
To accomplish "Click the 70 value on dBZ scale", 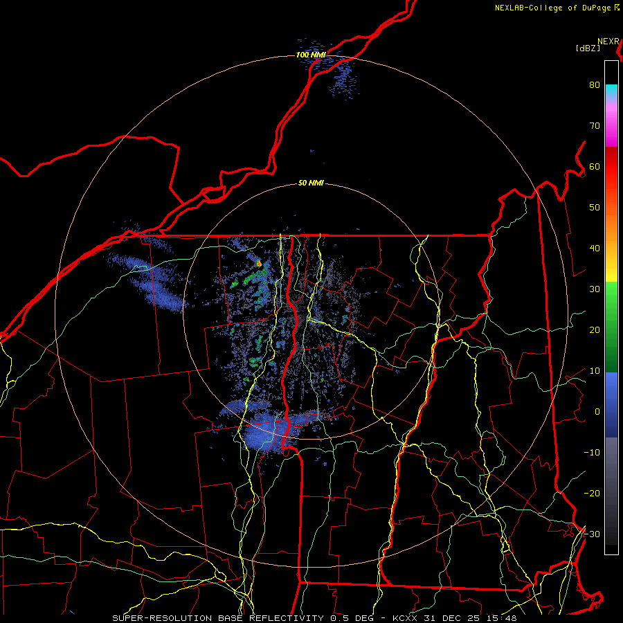I will (595, 126).
